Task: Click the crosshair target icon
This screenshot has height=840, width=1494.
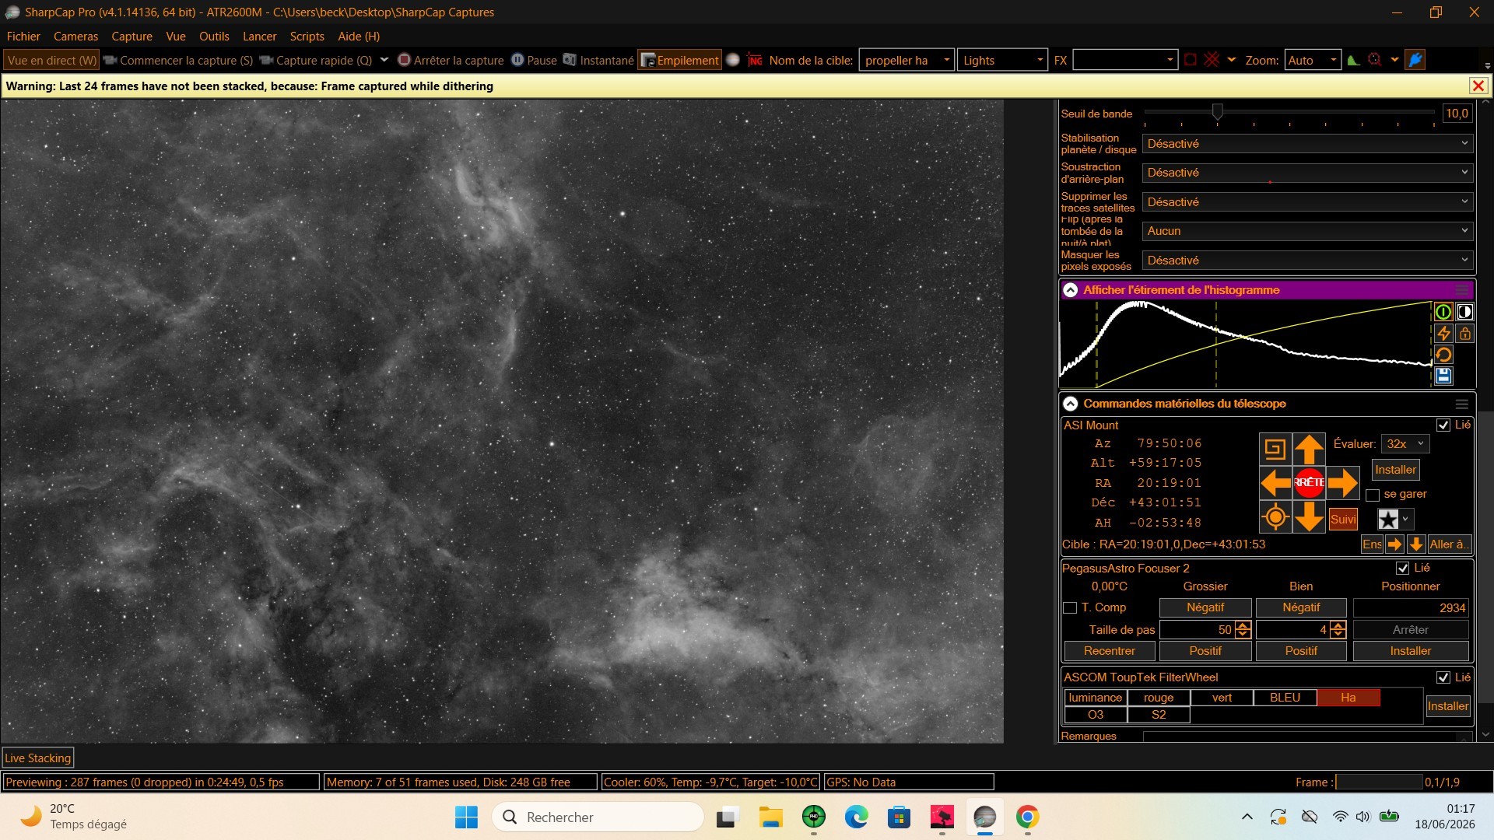Action: 1275,517
